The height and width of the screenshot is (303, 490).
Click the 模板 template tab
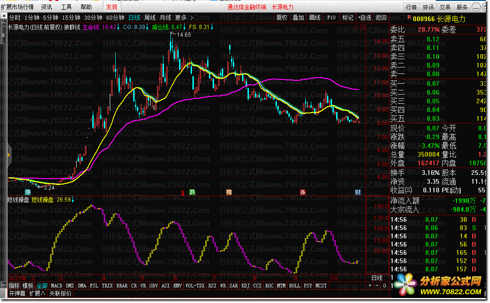point(28,286)
